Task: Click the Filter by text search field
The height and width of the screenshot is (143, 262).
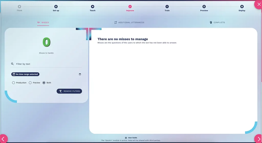Action: point(47,64)
